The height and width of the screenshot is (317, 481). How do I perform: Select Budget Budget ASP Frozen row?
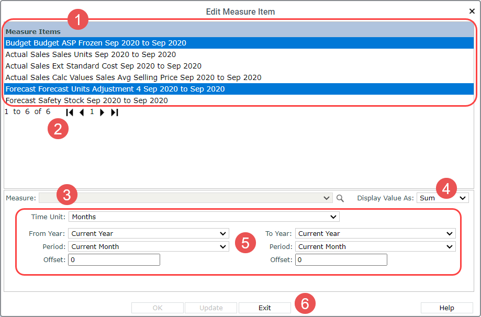[x=239, y=43]
